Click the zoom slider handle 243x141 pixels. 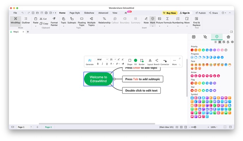click(x=195, y=127)
